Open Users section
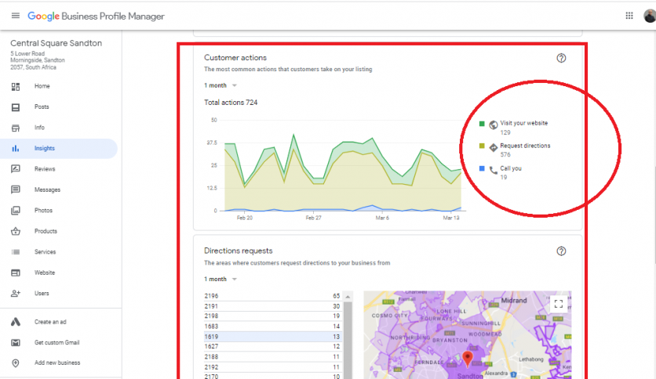Image resolution: width=656 pixels, height=379 pixels. 42,294
